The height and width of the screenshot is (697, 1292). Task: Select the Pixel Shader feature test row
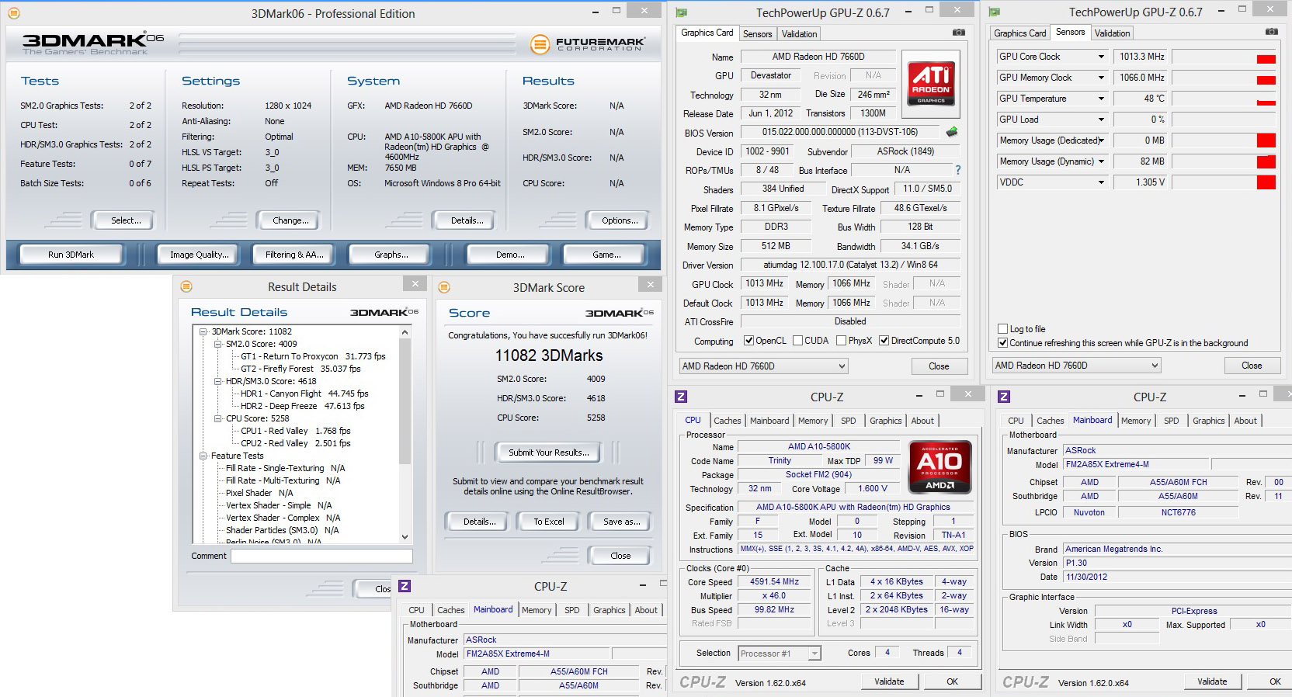coord(259,493)
